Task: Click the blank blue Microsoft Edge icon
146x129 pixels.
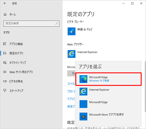Action: (x=83, y=104)
